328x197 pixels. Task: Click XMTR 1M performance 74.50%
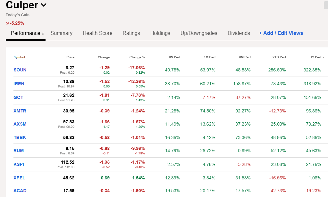(208, 111)
